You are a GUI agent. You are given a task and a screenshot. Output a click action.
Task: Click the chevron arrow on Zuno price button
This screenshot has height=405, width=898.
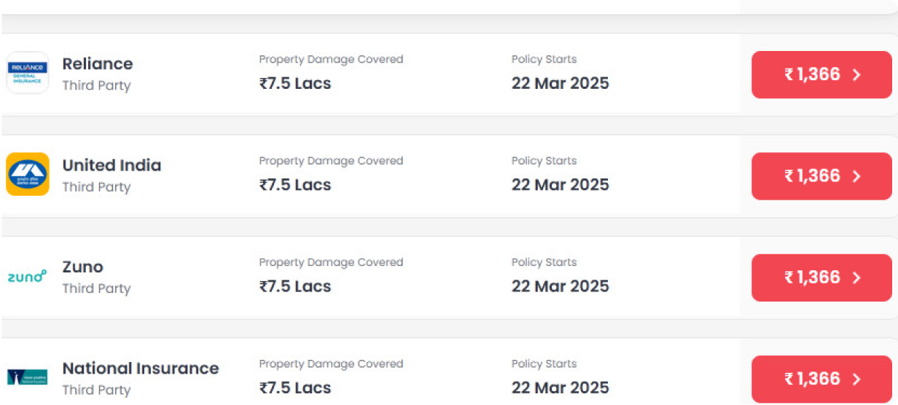pyautogui.click(x=856, y=278)
